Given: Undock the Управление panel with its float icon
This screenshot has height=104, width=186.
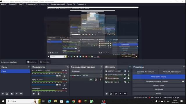Looking at the screenshot, I should [x=184, y=67].
